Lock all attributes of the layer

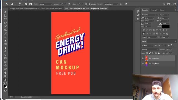pyautogui.click(x=159, y=53)
